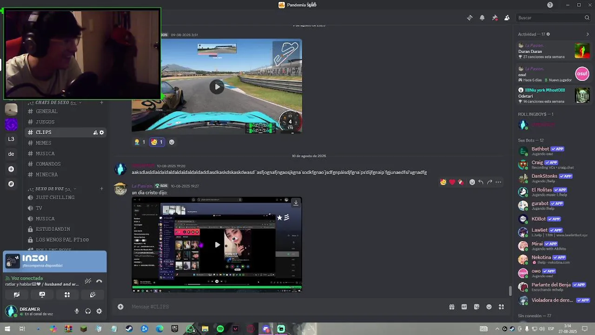Open Steam from the taskbar
Image resolution: width=595 pixels, height=335 pixels.
(x=129, y=329)
